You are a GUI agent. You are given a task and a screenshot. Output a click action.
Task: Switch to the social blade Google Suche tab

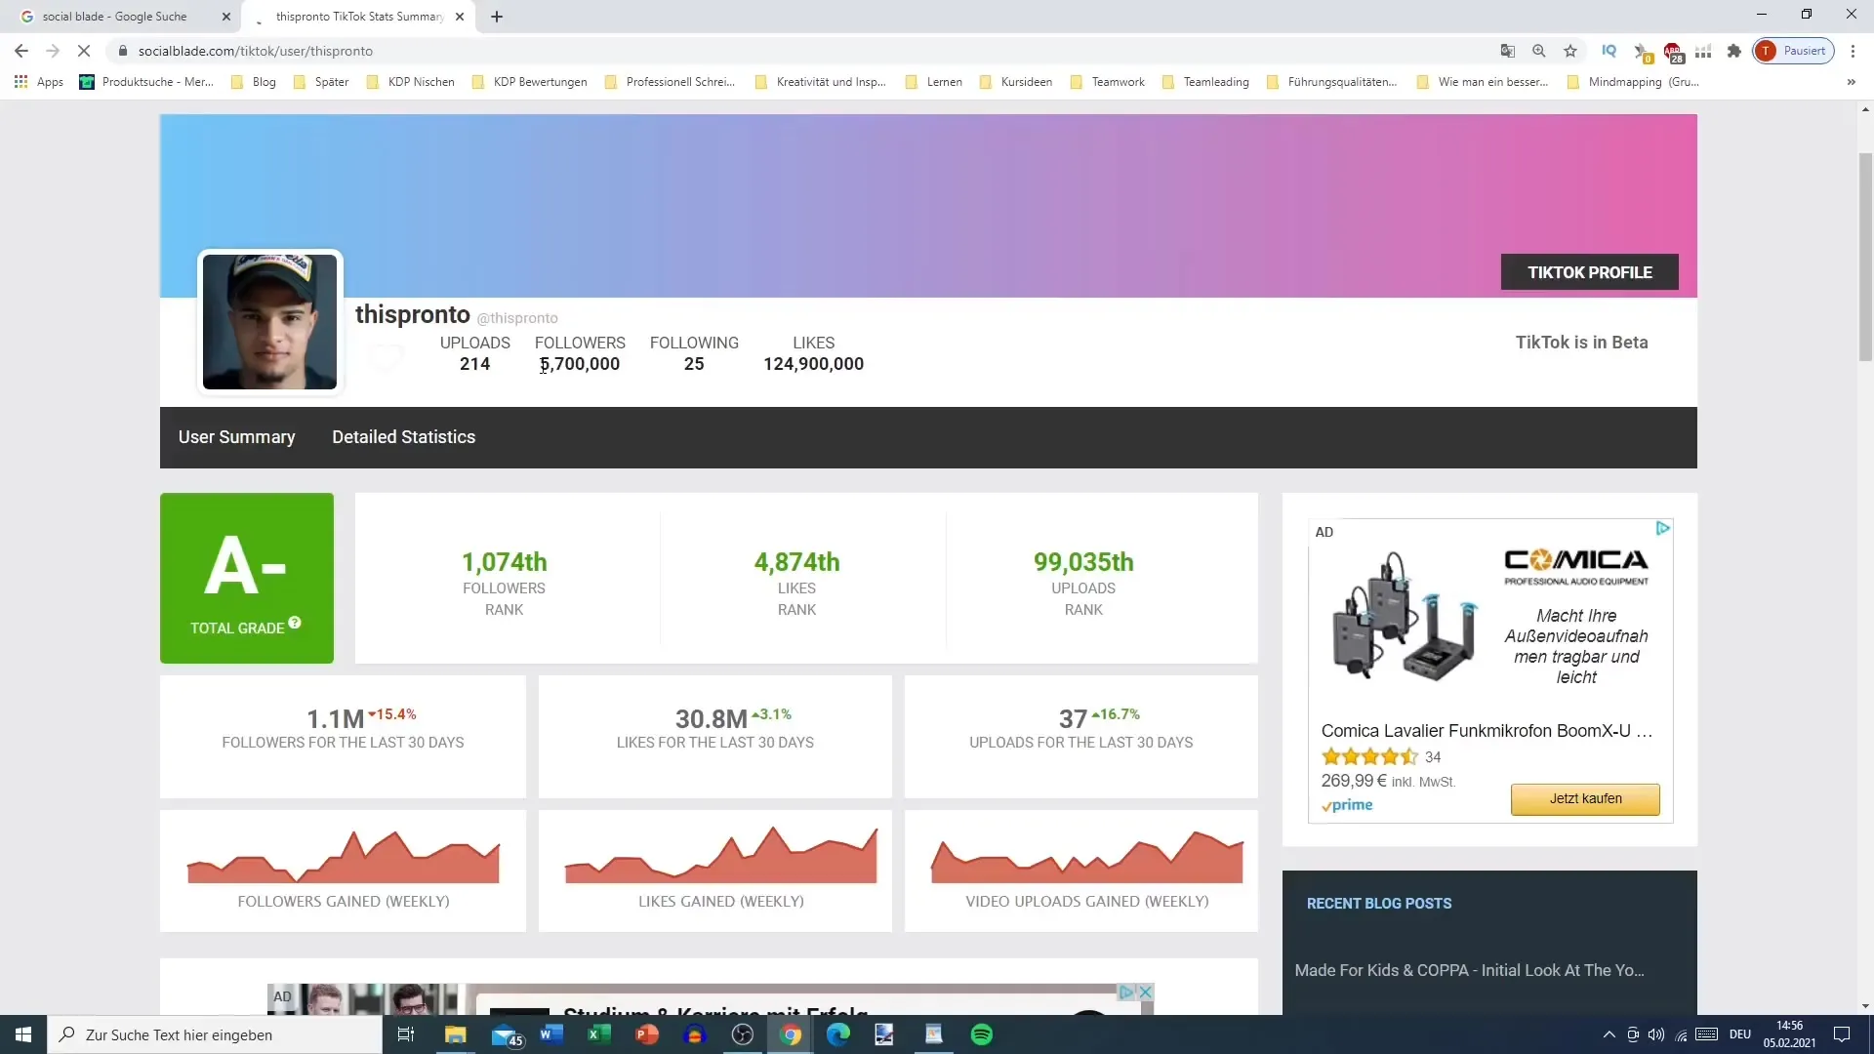click(115, 17)
